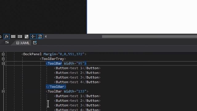Toggle the disable project code icon
The width and height of the screenshot is (197, 111).
(x=40, y=36)
